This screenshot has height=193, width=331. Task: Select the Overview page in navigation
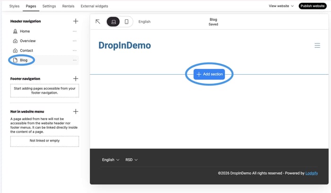44,41
